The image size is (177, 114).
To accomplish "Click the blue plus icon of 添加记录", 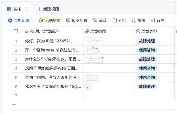I will [x=10, y=20].
